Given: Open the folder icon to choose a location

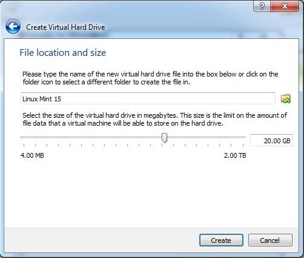Looking at the screenshot, I should point(286,99).
